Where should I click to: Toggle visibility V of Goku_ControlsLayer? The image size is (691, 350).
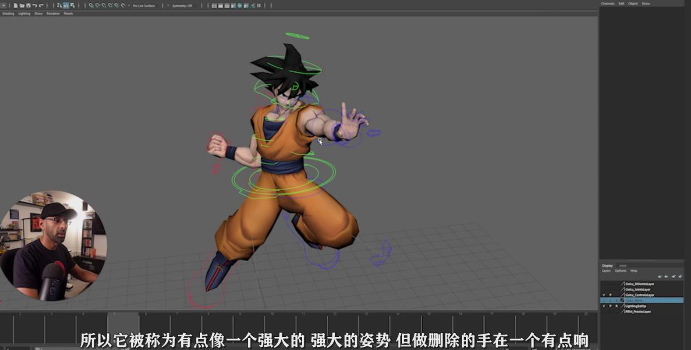[x=604, y=295]
